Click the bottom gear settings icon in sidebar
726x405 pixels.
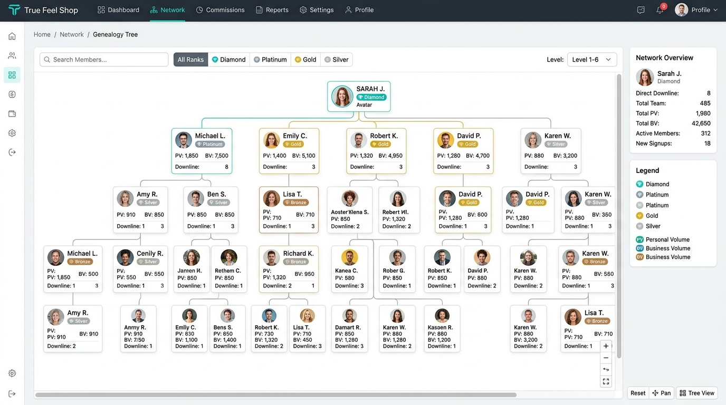12,373
